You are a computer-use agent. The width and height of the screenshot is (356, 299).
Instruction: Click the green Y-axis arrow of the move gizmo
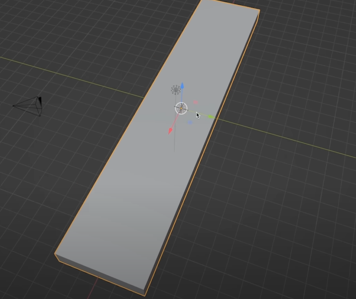pyautogui.click(x=210, y=116)
